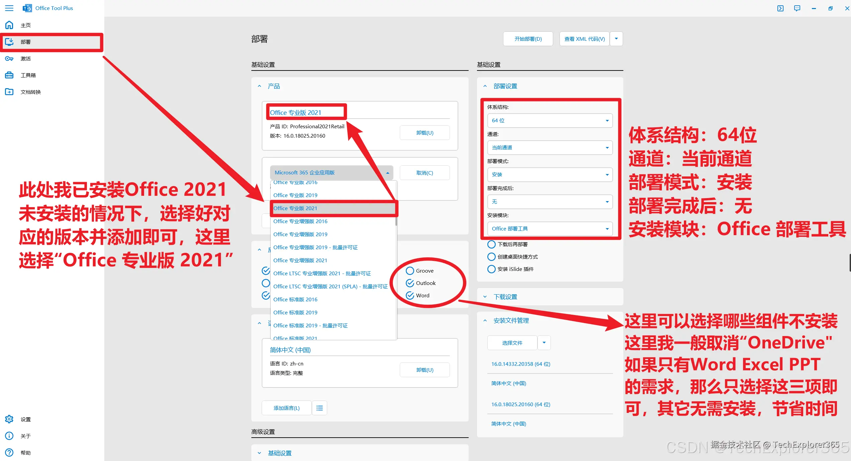
Task: Open the command box icon in title bar
Action: 780,8
